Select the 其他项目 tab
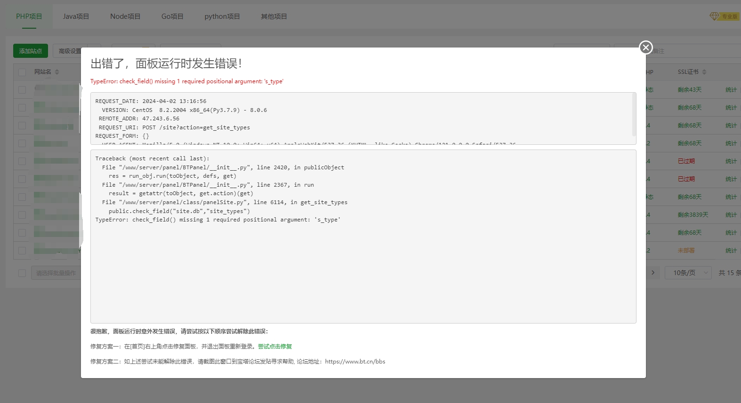 click(x=274, y=16)
